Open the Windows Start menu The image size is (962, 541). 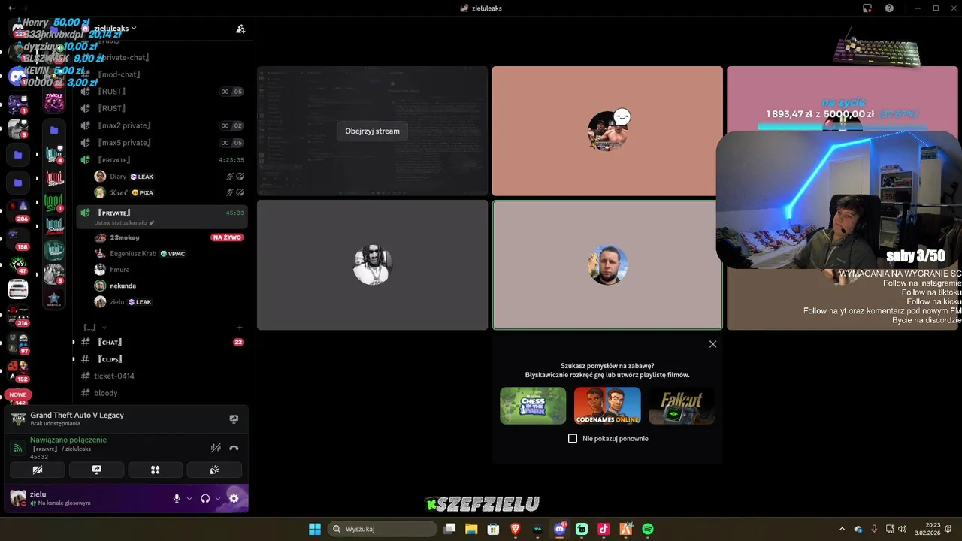pos(315,529)
